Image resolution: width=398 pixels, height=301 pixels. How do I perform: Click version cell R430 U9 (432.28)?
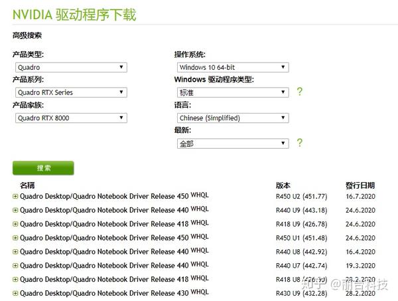tap(302, 294)
